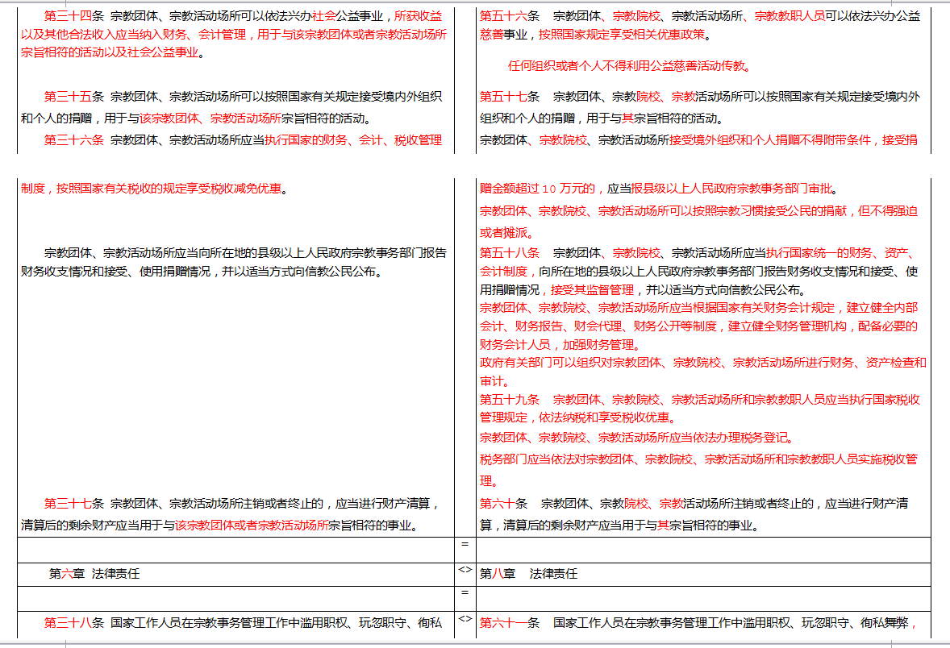Select the left heading 第六章 法律责任
Screen dimensions: 950x648
coord(94,574)
